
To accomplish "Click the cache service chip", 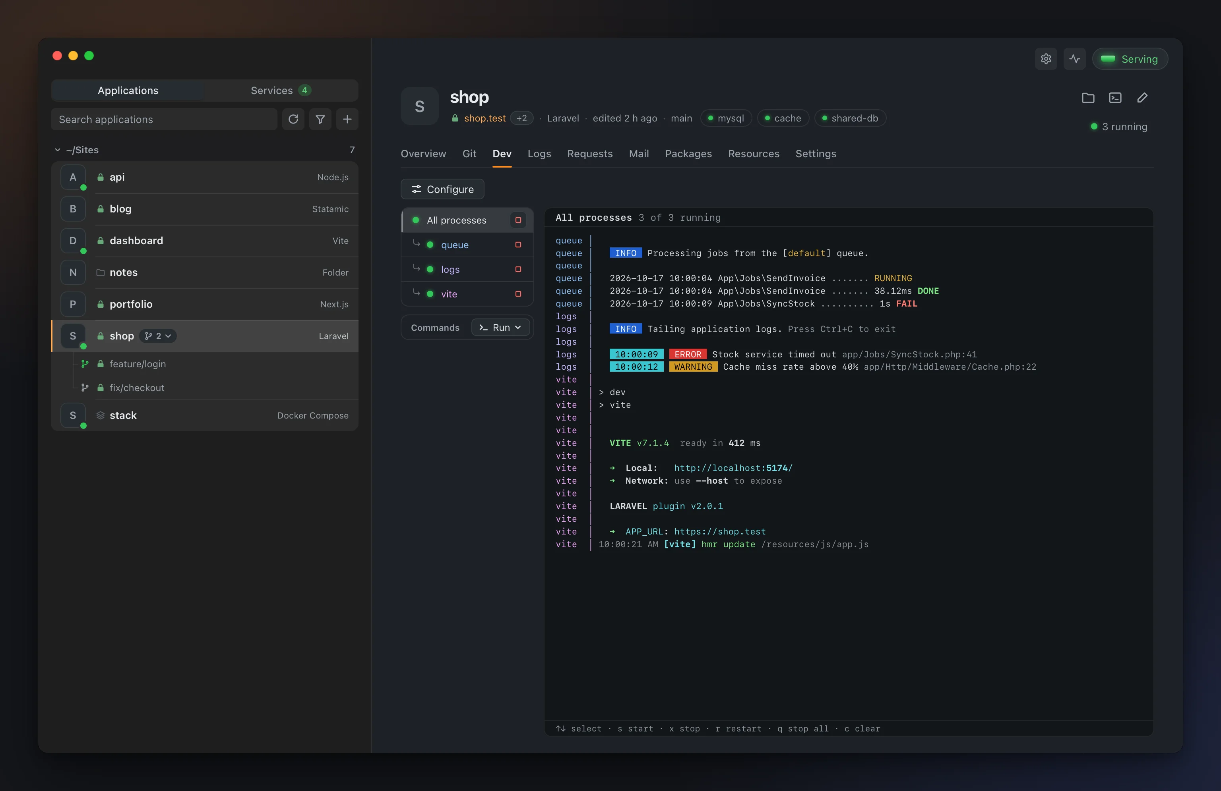I will pos(783,118).
